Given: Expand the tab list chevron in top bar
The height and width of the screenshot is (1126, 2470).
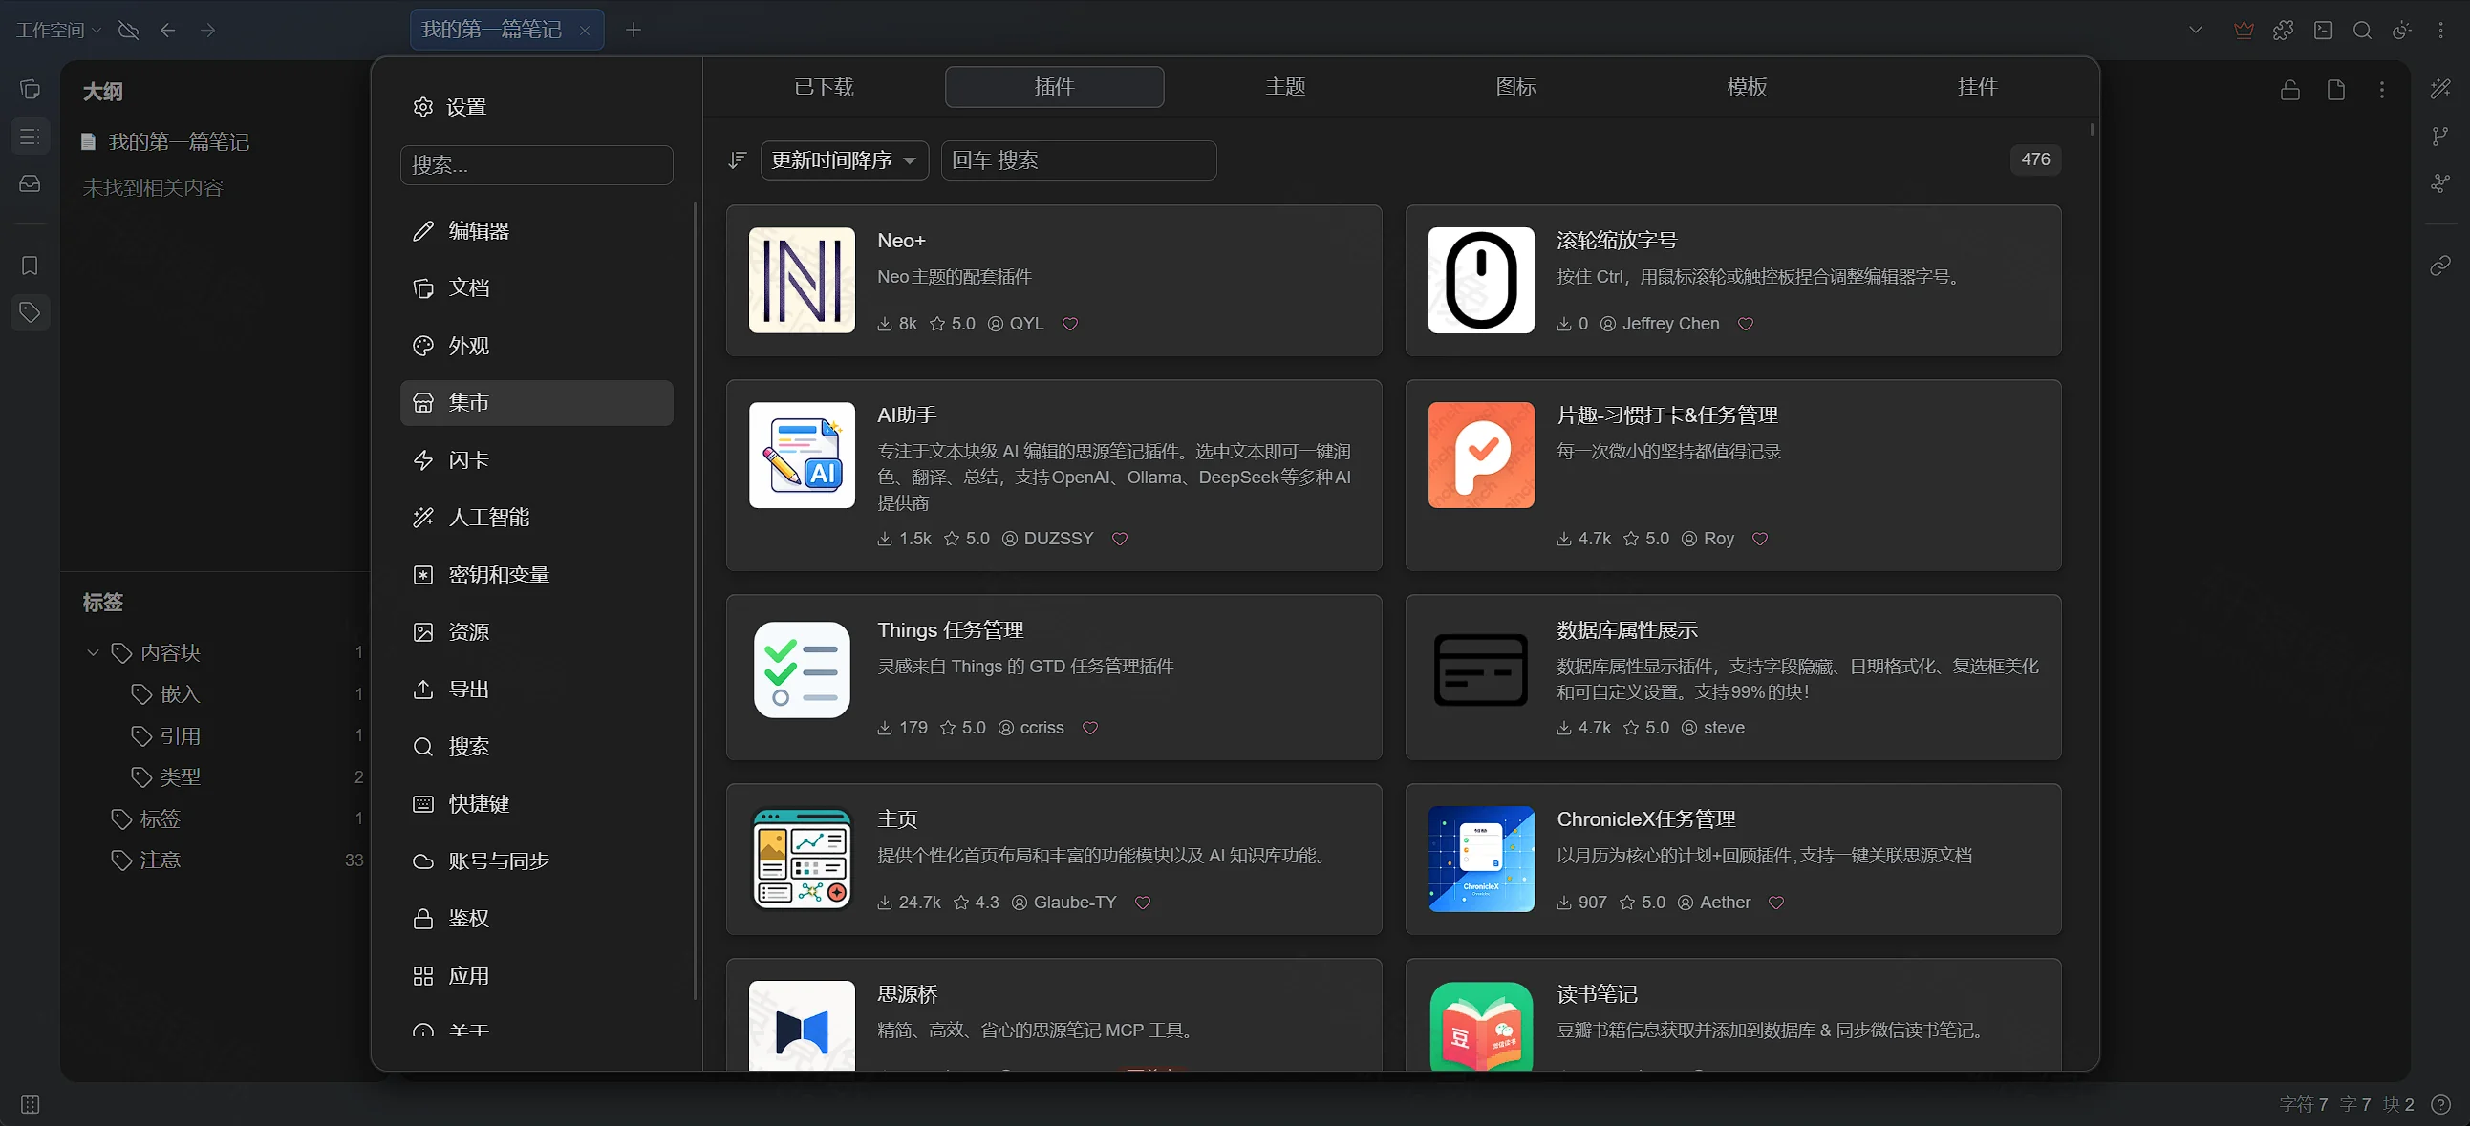Looking at the screenshot, I should [x=2196, y=30].
